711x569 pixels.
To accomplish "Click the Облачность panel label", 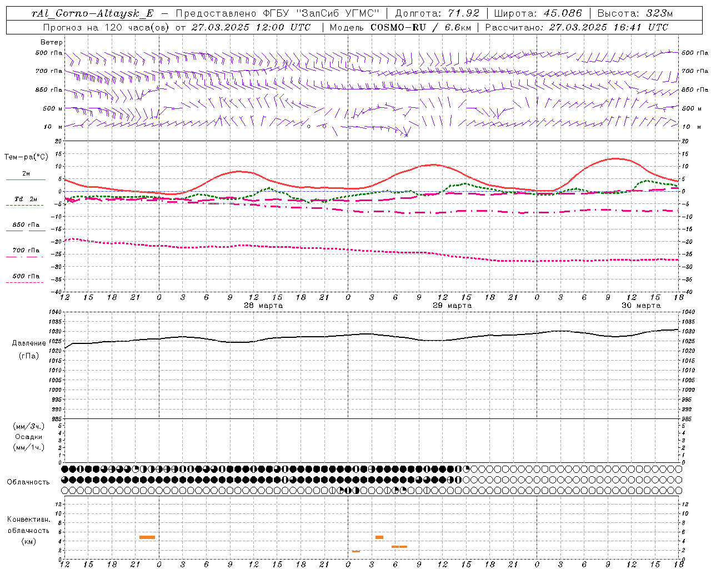I will point(28,482).
